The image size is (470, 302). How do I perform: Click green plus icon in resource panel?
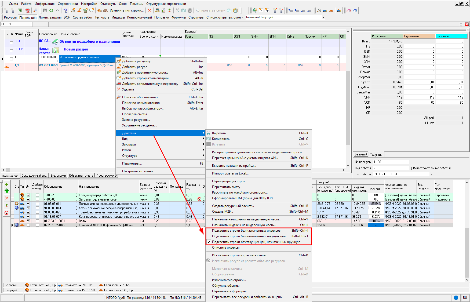(7, 185)
